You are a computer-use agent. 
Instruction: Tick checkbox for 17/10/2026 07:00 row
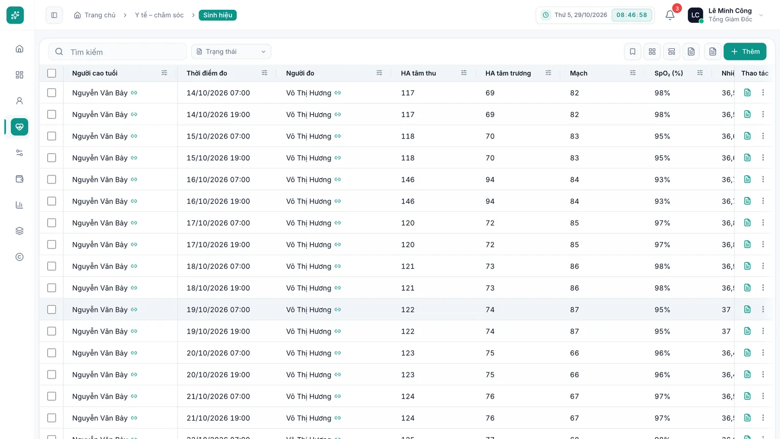point(52,223)
